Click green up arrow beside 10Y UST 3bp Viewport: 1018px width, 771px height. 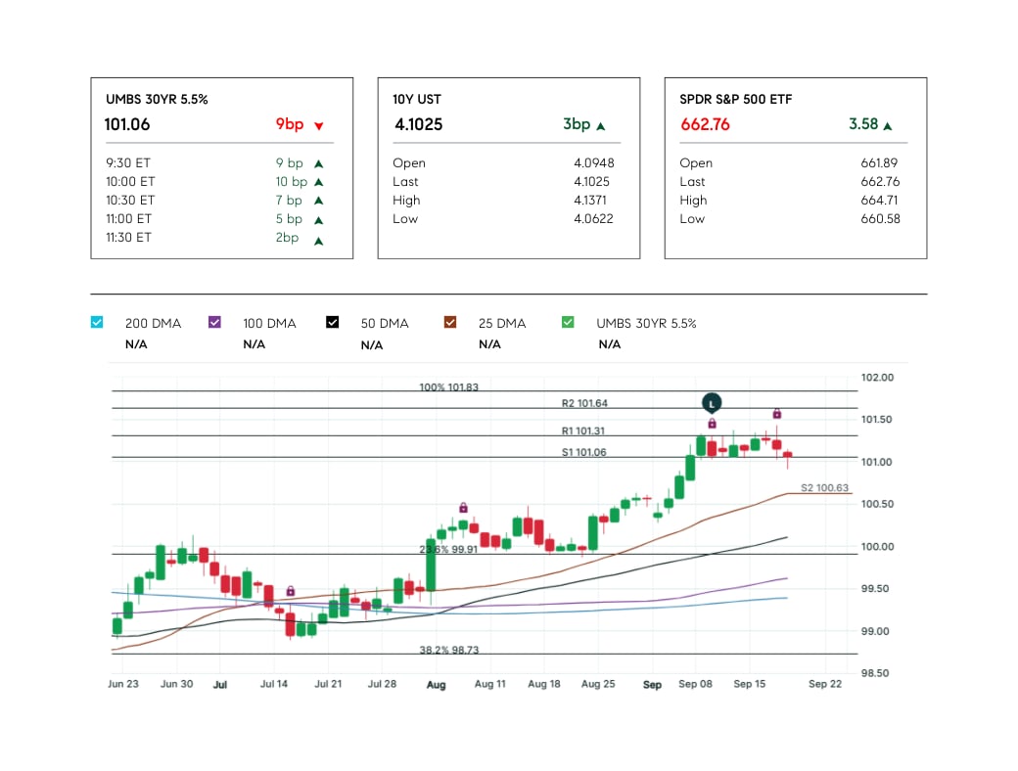click(x=601, y=126)
